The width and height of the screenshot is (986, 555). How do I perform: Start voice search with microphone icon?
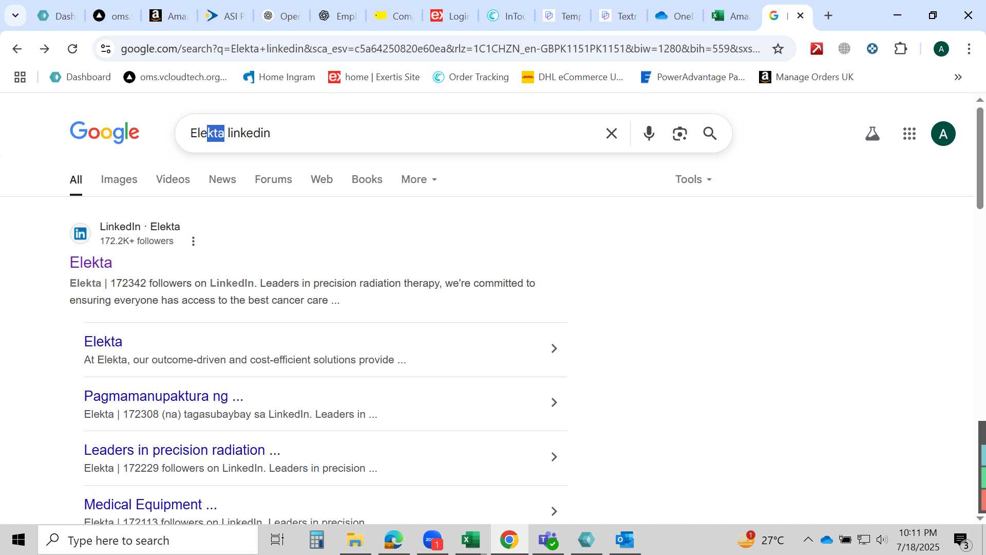coord(649,134)
